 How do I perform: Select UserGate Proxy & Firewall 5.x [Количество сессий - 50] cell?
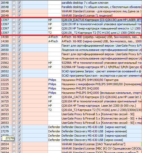(102, 114)
